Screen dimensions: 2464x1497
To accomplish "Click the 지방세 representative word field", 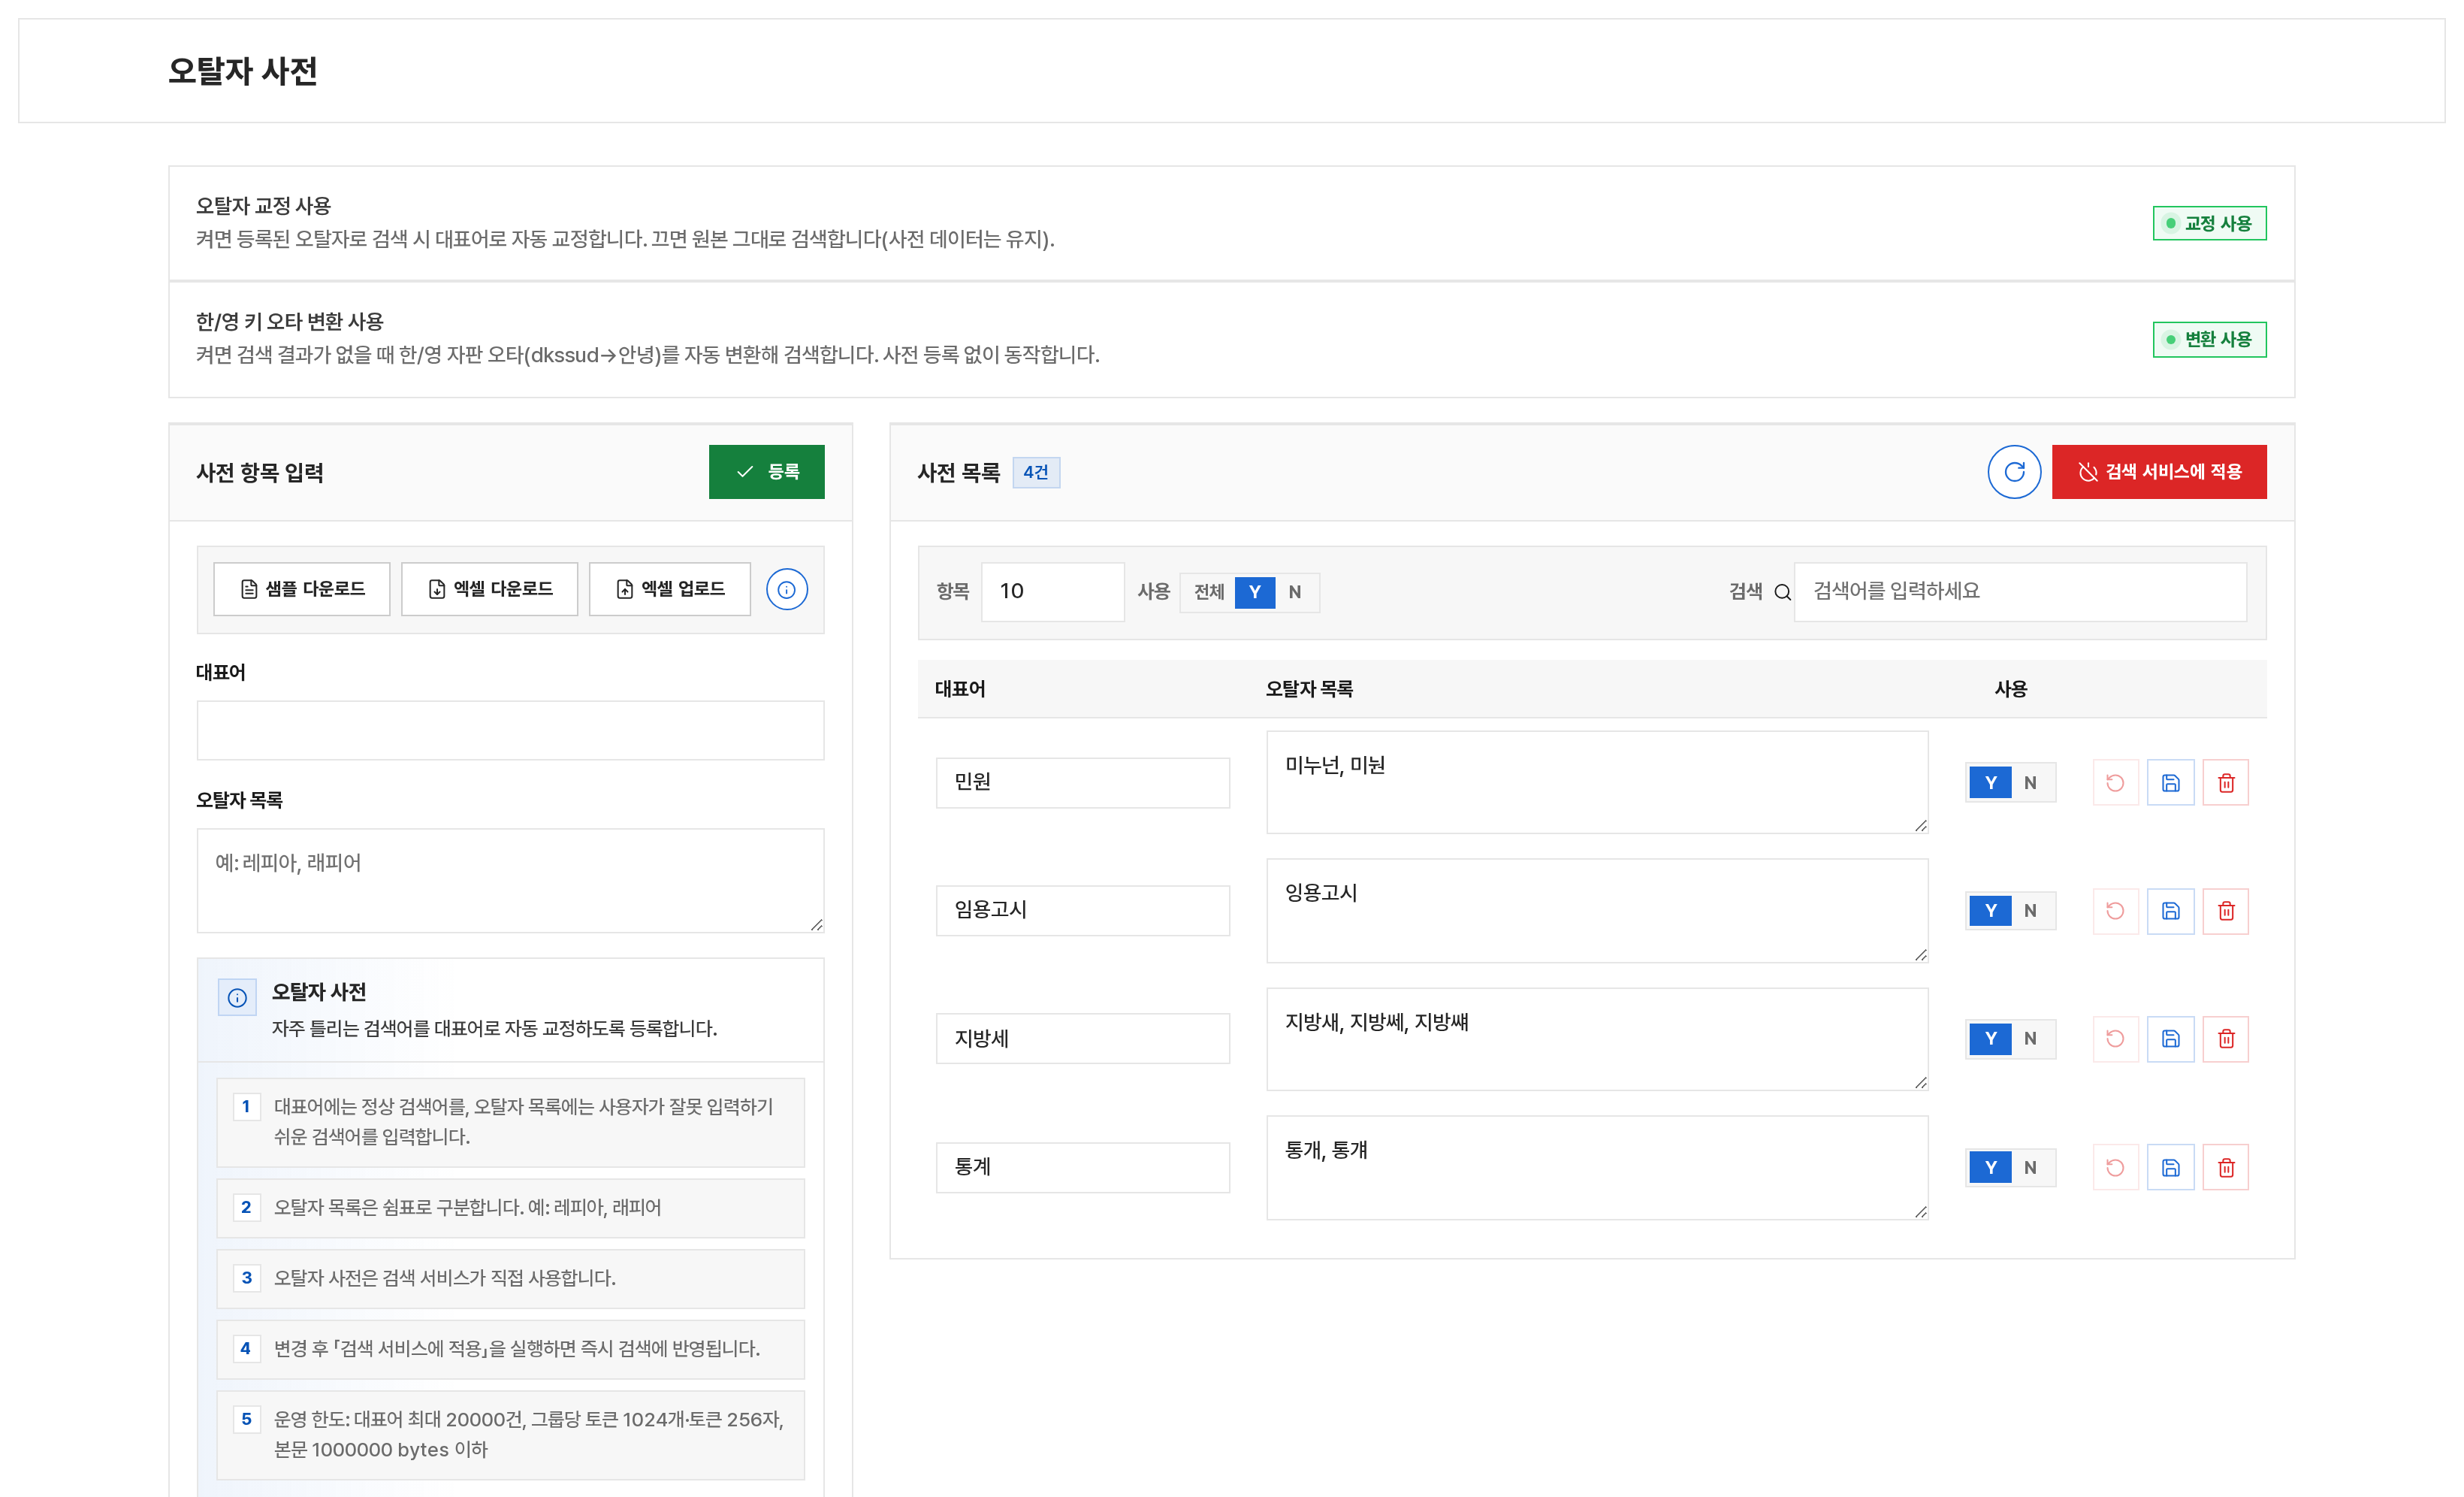I will pos(1082,1039).
